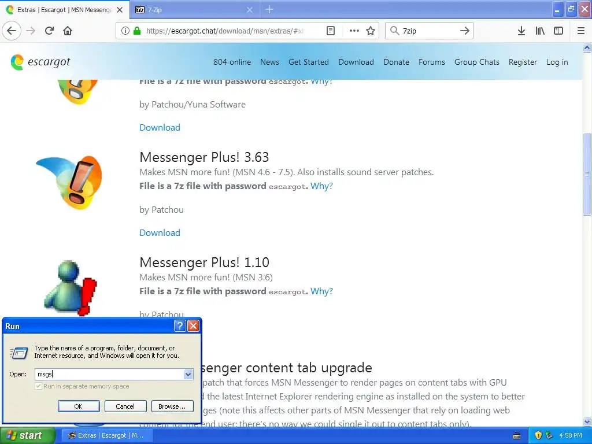
Task: Click OK in the Run dialog
Action: pyautogui.click(x=79, y=406)
